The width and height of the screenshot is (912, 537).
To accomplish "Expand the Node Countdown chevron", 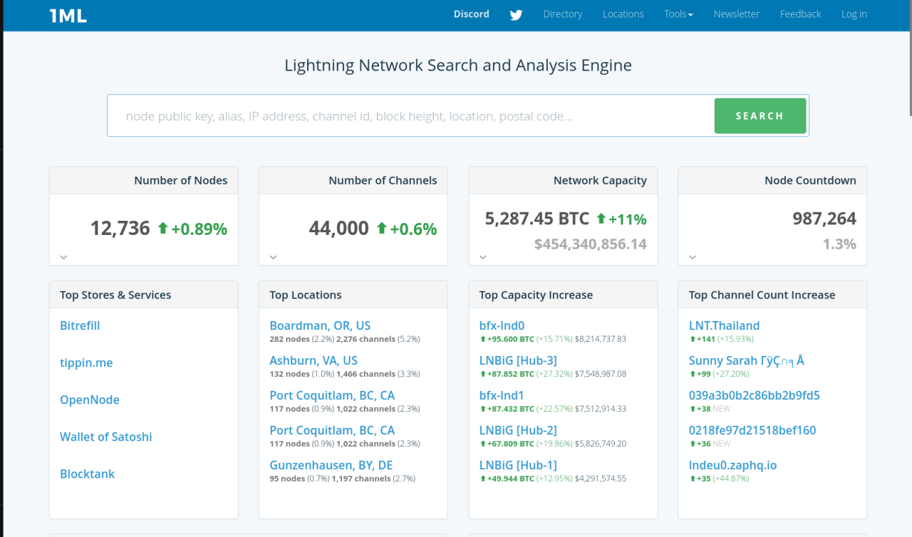I will tap(693, 257).
